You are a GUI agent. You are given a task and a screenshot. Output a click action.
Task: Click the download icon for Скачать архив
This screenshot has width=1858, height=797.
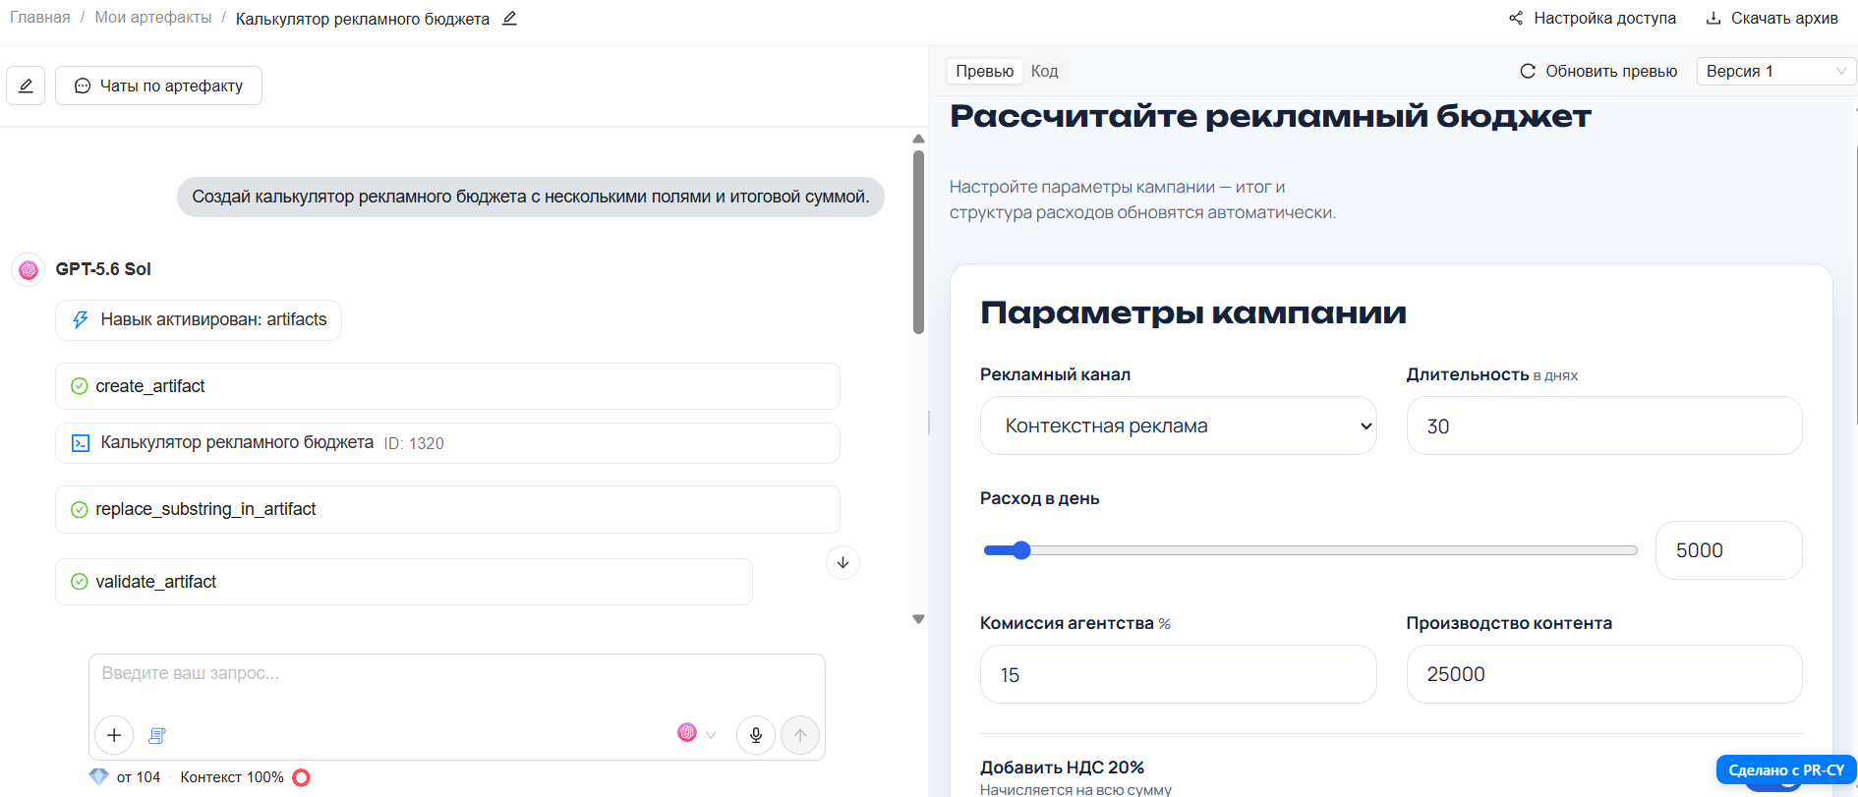coord(1713,19)
